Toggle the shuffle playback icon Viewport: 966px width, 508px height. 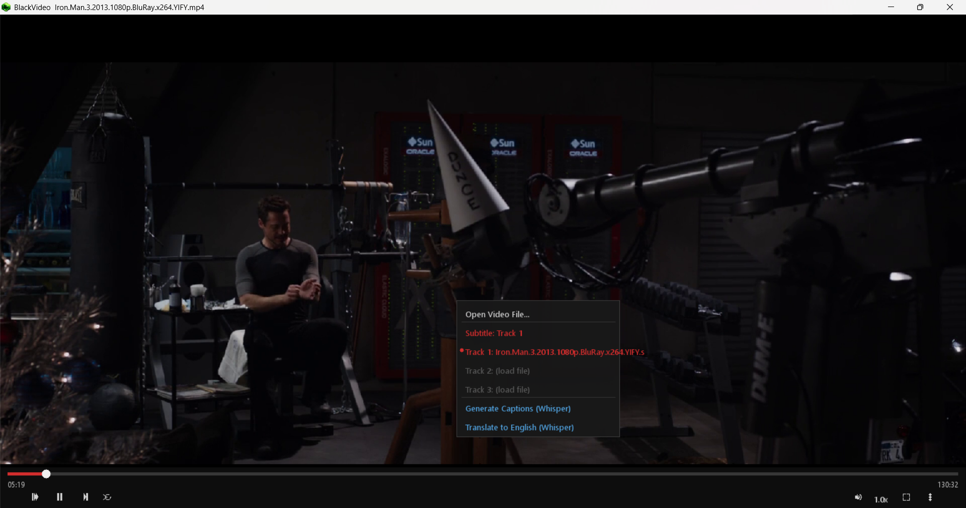coord(107,497)
